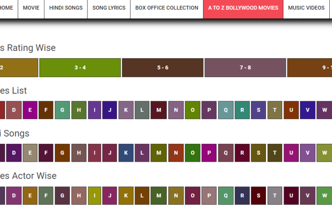Pick the 7 - 8 rating range
The height and width of the screenshot is (224, 332).
point(245,68)
